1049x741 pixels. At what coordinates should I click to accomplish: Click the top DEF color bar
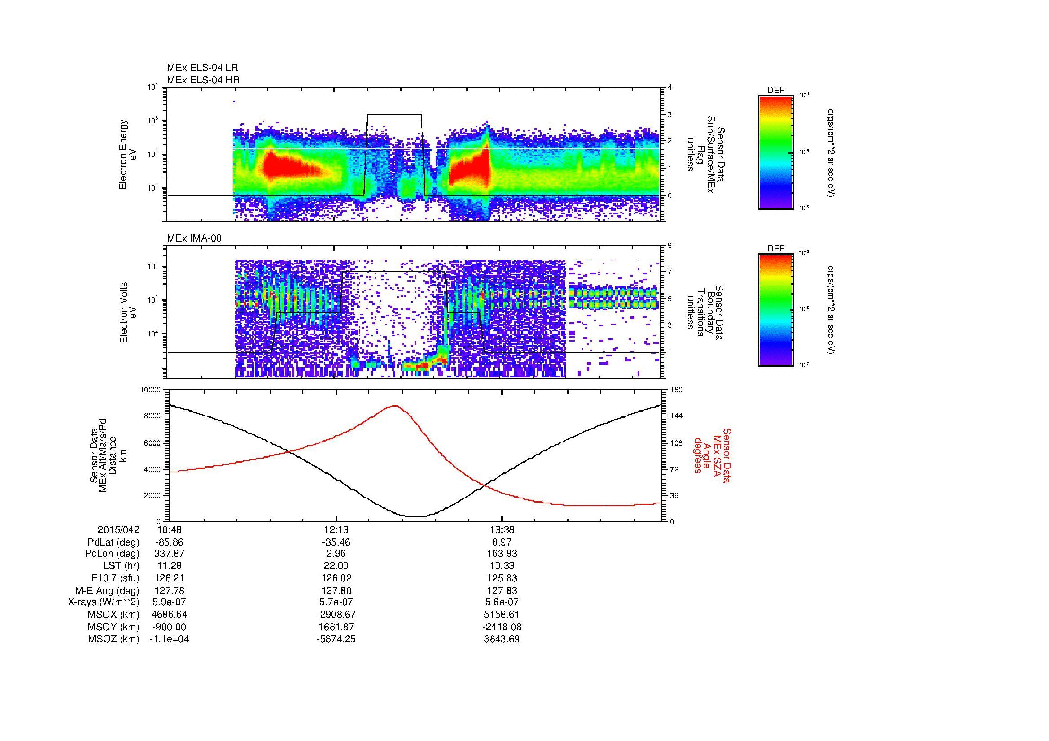point(776,152)
